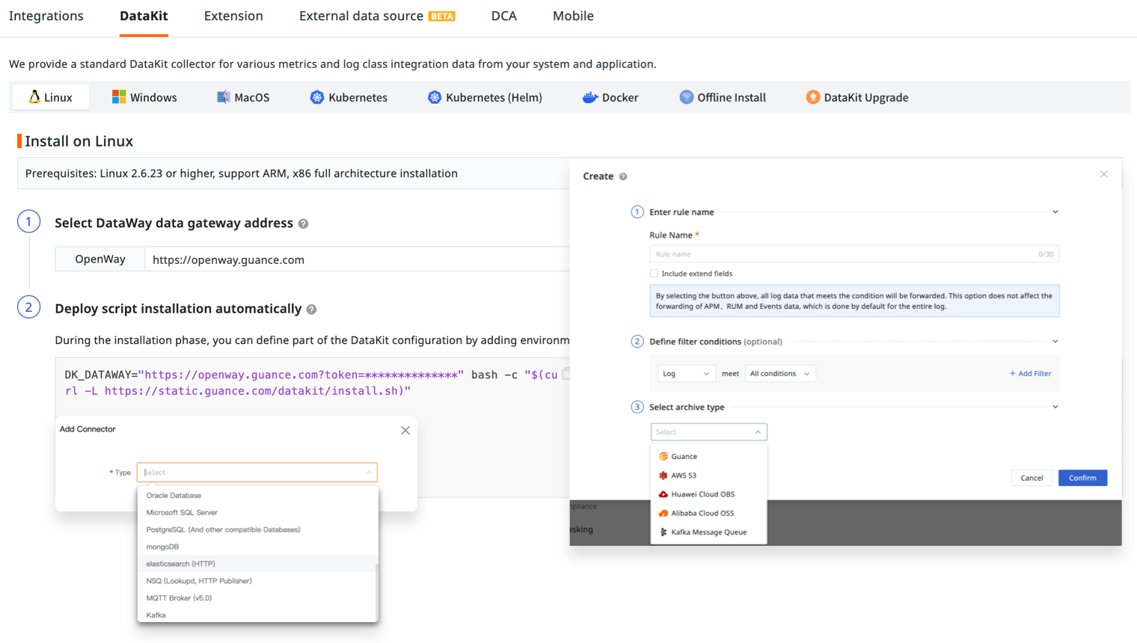Click help icon next to Create

pos(623,176)
